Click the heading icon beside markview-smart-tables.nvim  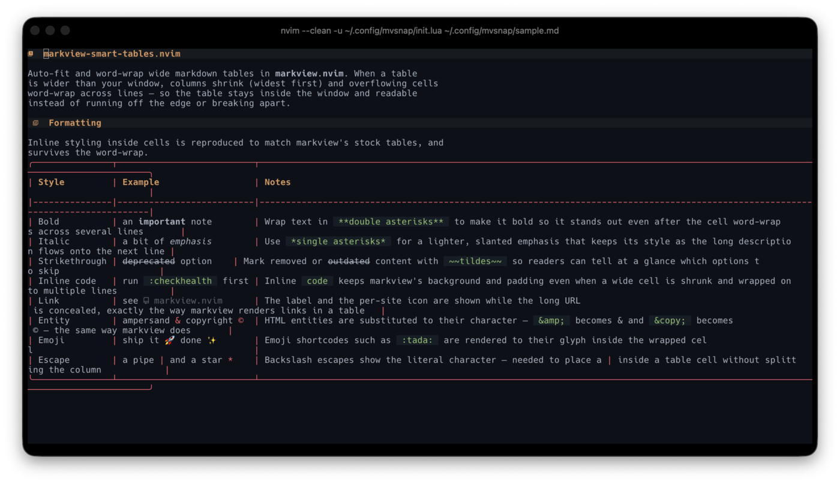31,54
